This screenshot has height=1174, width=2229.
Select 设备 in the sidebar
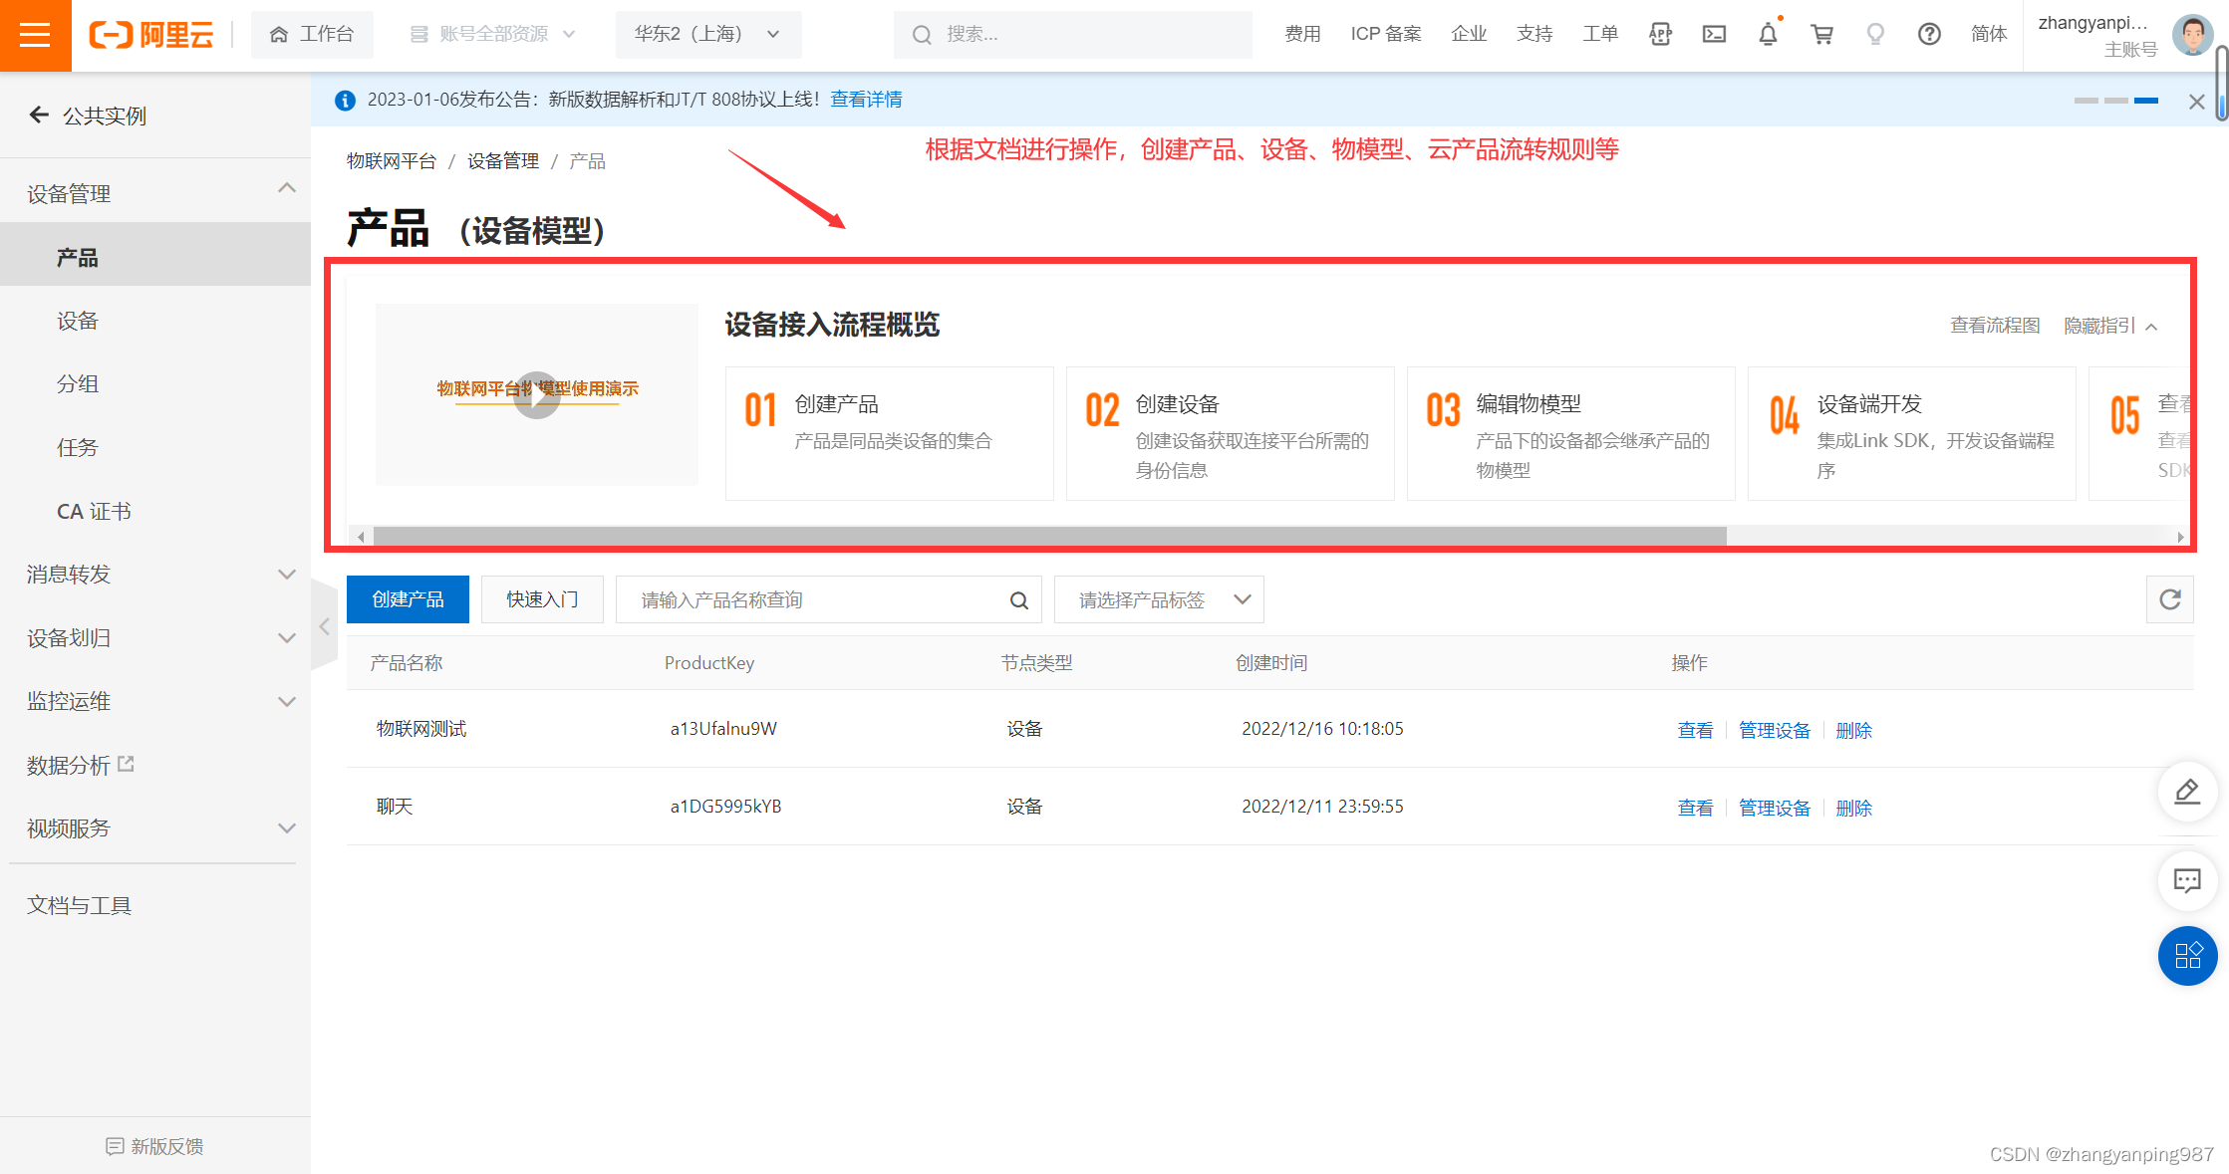(78, 321)
